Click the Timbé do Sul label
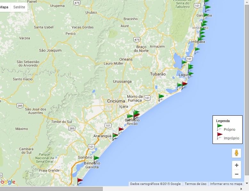This screenshot has height=191, width=249. [62, 122]
